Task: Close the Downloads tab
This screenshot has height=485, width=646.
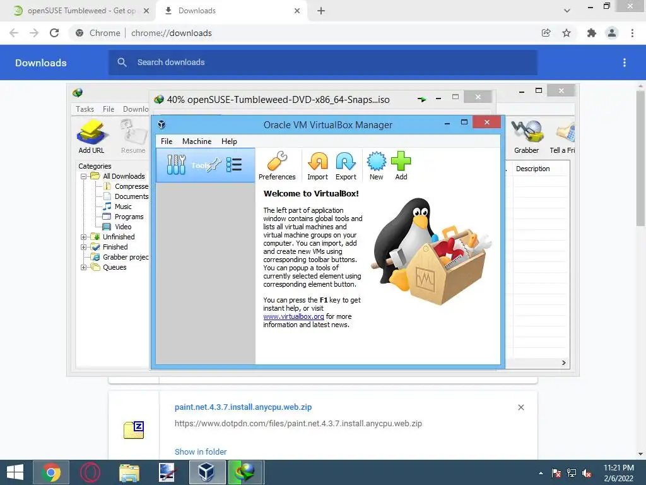Action: [x=297, y=11]
